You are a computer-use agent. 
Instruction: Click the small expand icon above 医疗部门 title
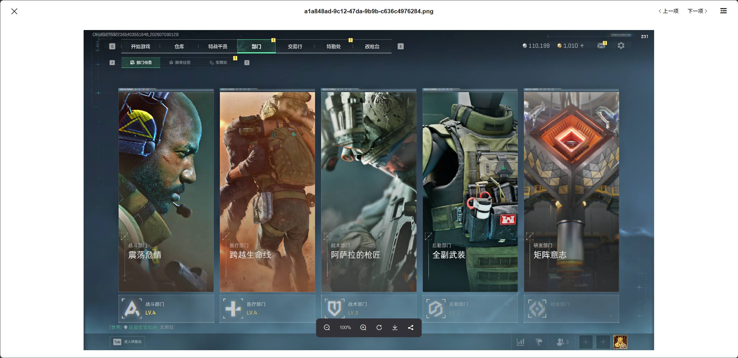coord(226,236)
